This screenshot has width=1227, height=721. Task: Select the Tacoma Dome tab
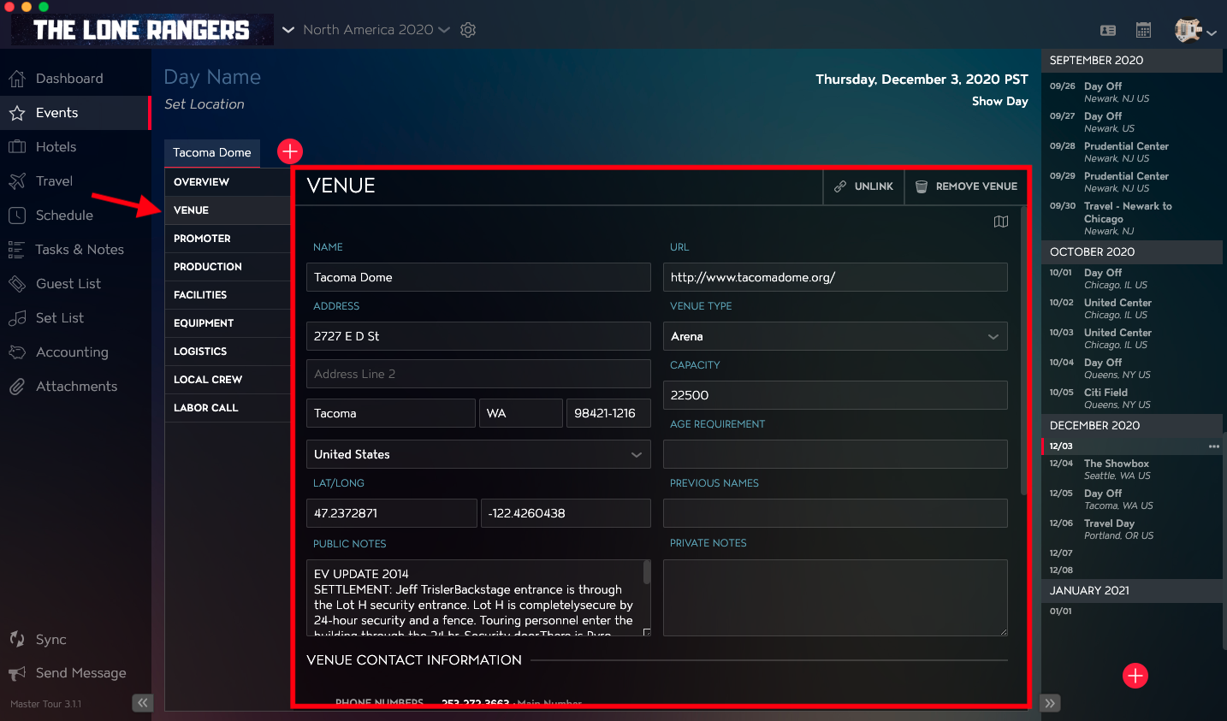pos(212,152)
